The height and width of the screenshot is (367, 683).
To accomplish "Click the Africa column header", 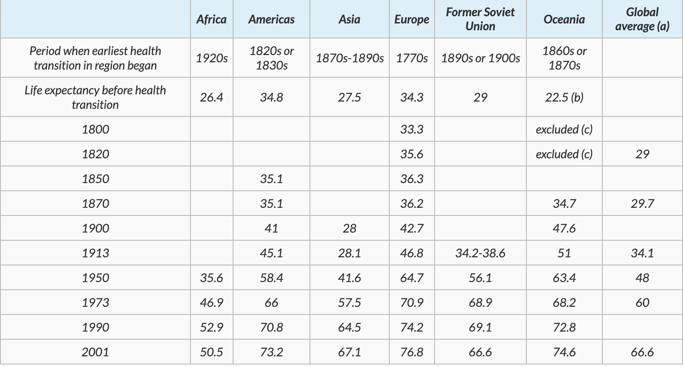I will click(x=211, y=20).
